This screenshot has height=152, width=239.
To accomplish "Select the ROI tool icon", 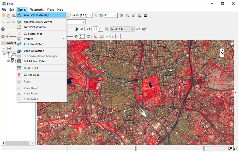I will pyautogui.click(x=139, y=15).
